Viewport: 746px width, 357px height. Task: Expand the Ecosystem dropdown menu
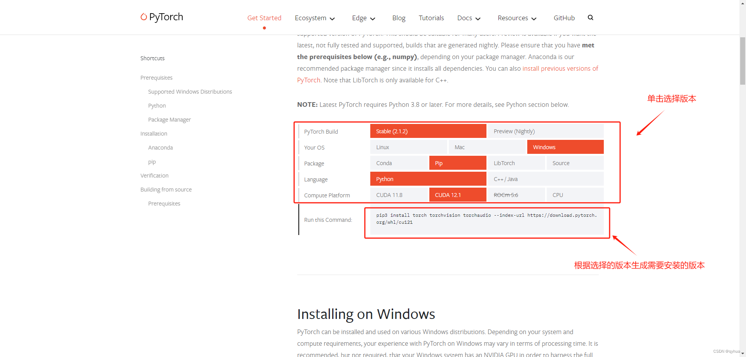tap(315, 18)
